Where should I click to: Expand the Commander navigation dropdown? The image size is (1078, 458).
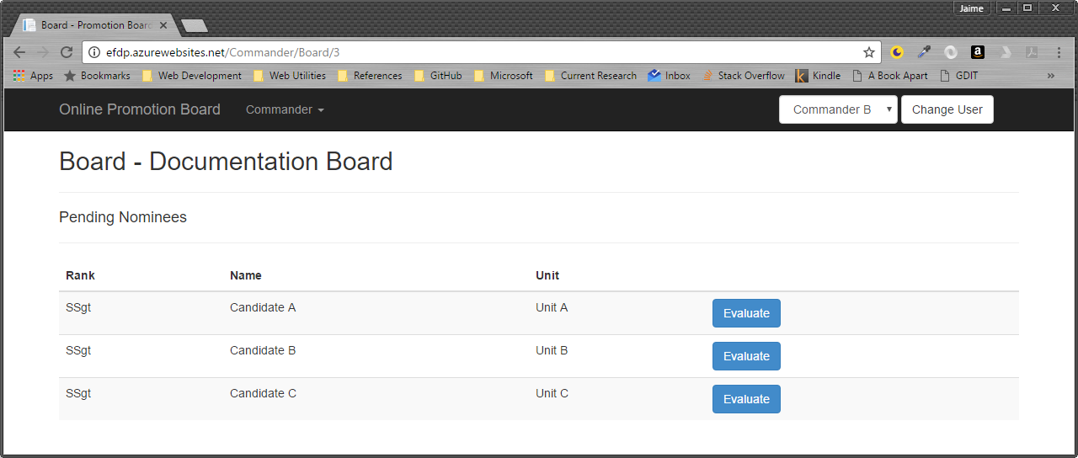(285, 109)
